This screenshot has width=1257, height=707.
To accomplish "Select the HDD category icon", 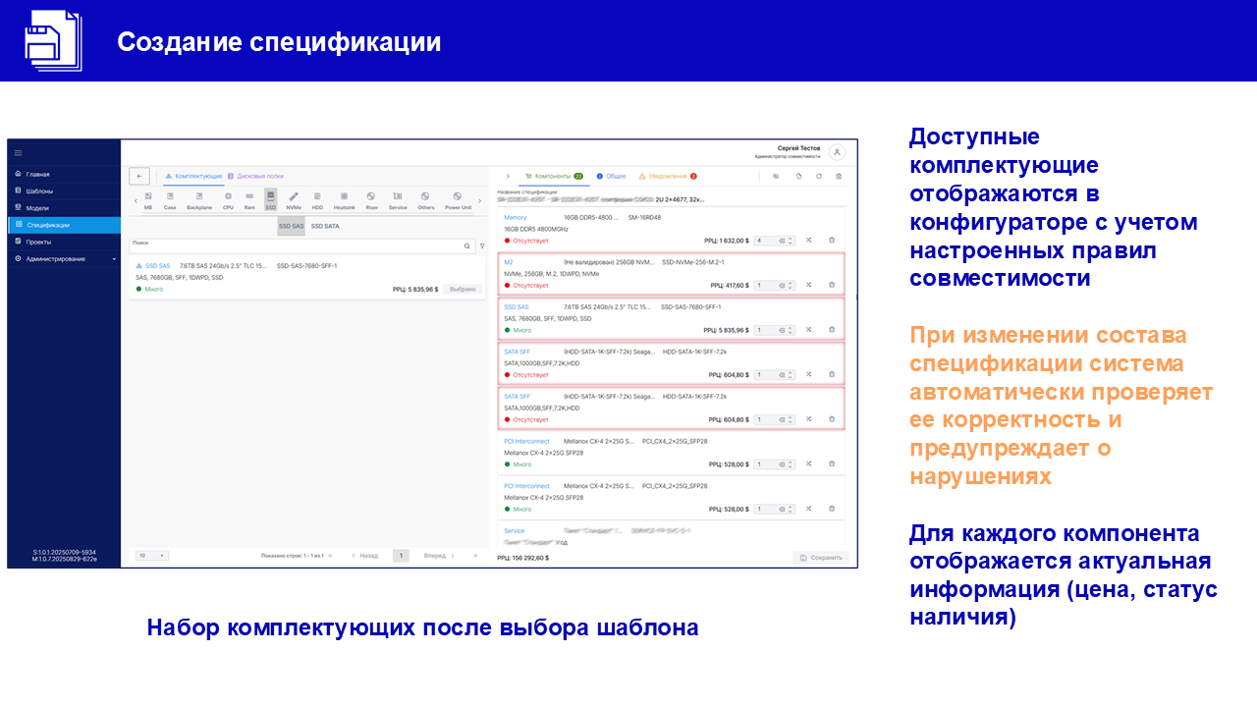I will tap(317, 200).
